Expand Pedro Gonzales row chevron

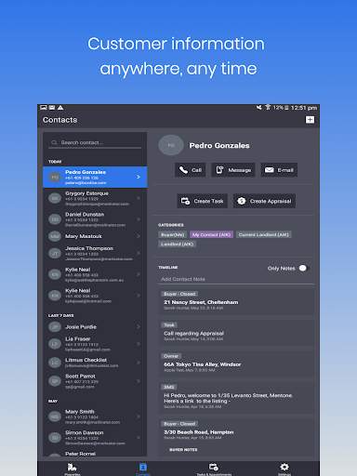point(139,177)
